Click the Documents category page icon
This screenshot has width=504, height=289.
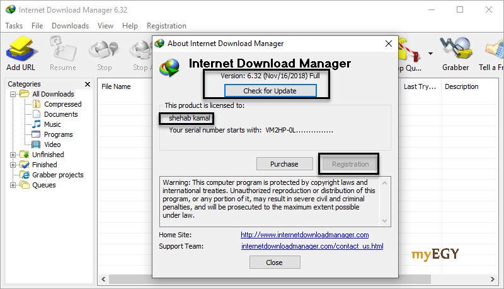coord(37,114)
